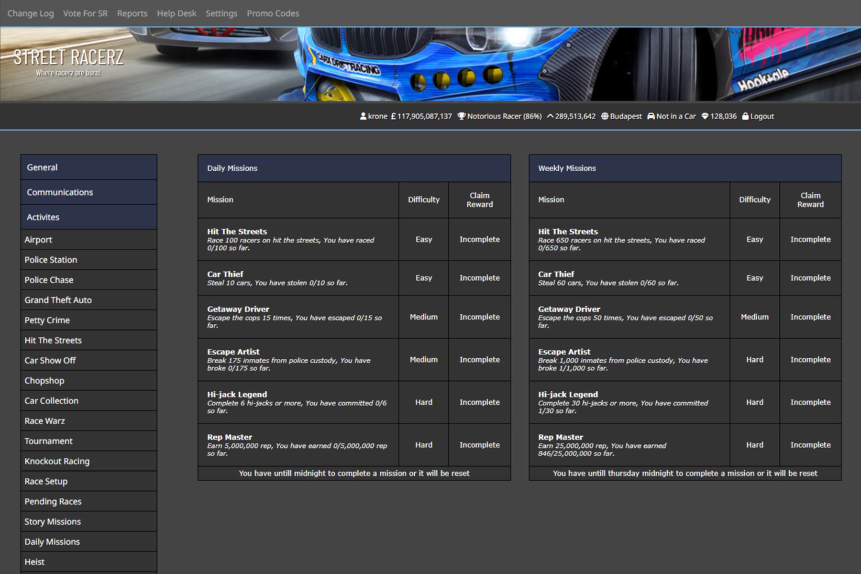Click the Weekly Missions table header
This screenshot has width=861, height=574.
coord(685,168)
